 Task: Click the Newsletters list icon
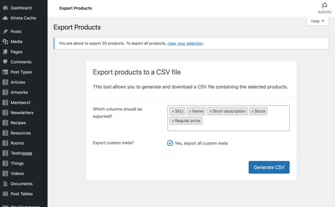click(x=5, y=112)
